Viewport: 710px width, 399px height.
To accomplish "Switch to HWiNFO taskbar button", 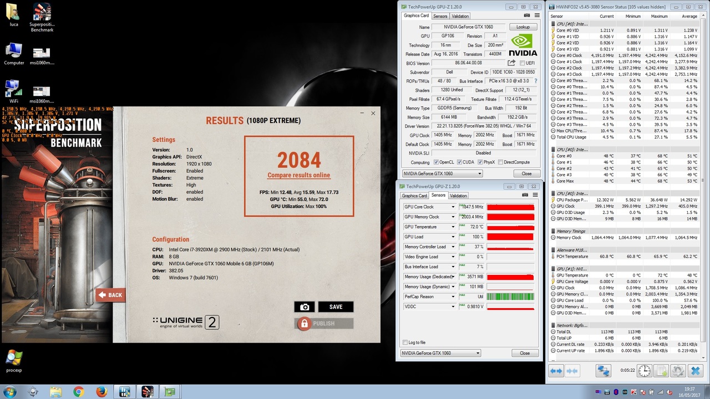I will click(x=124, y=392).
